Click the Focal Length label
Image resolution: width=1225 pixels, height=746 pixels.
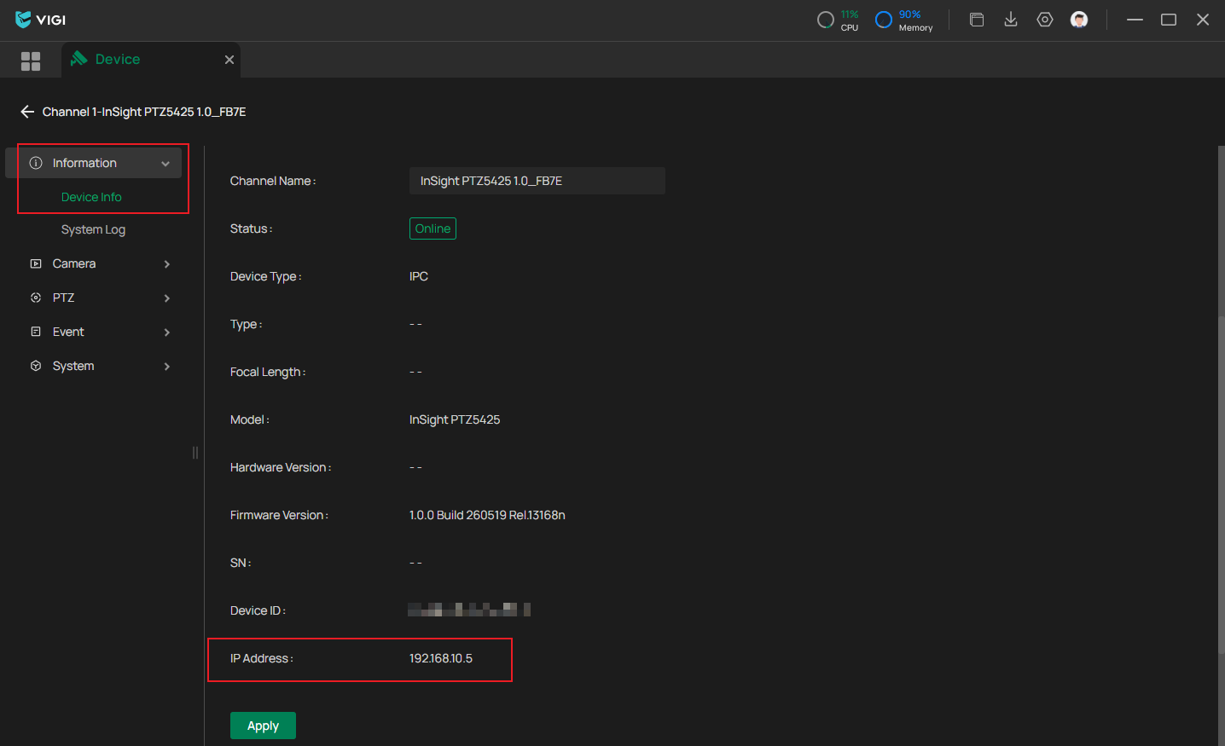click(268, 372)
